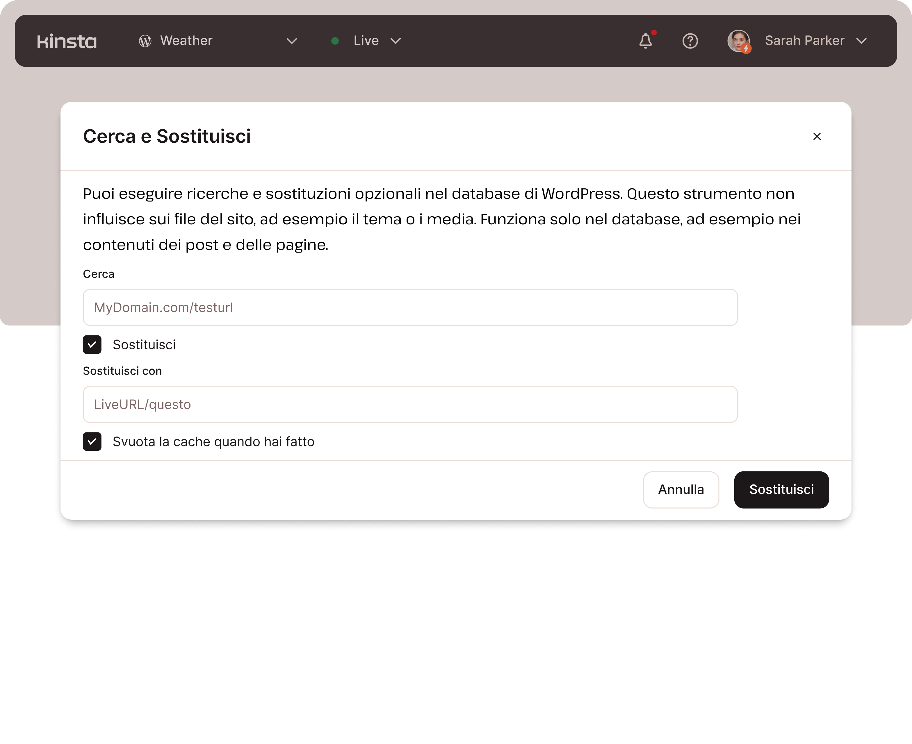Viewport: 912px width, 744px height.
Task: Open the notifications bell
Action: [x=645, y=41]
